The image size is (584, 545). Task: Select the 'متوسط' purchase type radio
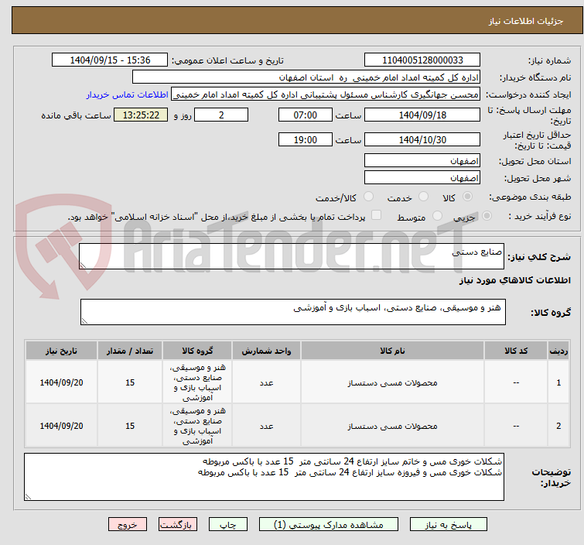437,216
